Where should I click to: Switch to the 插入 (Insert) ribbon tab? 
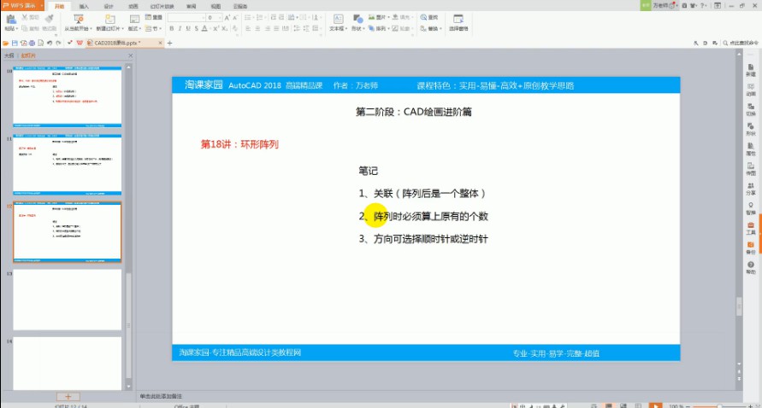pos(84,6)
